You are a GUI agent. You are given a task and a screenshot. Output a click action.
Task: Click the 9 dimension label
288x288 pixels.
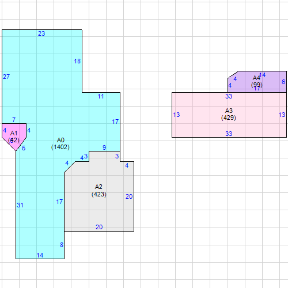(104, 147)
